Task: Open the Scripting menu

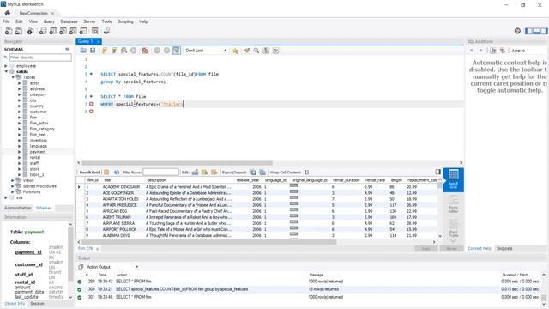Action: [x=125, y=21]
